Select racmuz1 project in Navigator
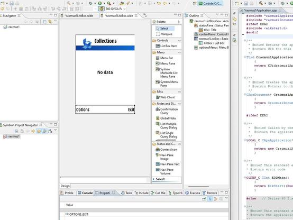This screenshot has height=220, width=293. click(x=12, y=27)
